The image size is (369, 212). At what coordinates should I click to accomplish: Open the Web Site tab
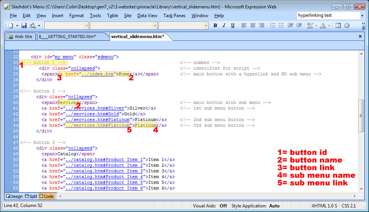[20, 37]
